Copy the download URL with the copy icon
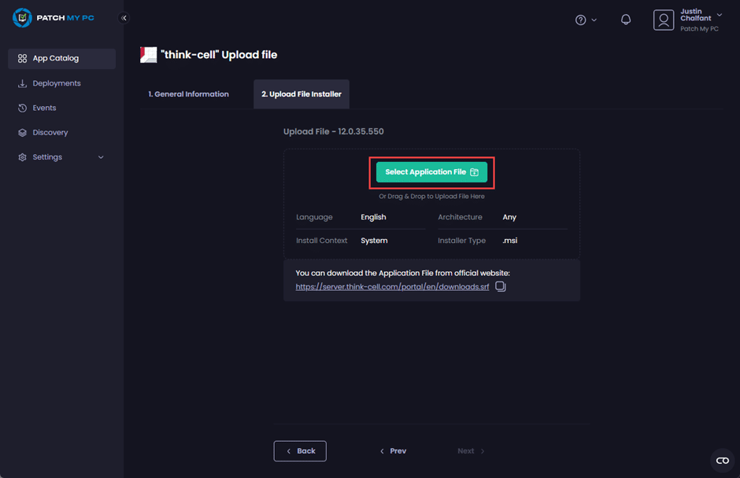740x478 pixels. (501, 287)
